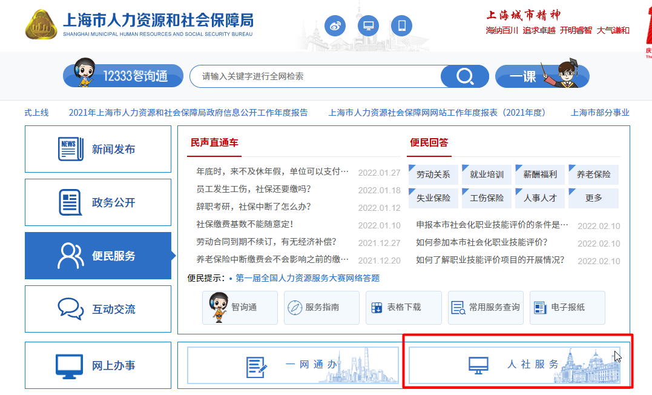Image resolution: width=652 pixels, height=395 pixels.
Task: Open the 一网通办 banner
Action: (x=293, y=365)
